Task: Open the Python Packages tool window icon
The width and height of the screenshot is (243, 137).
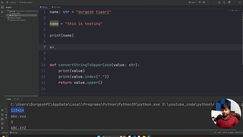Action: (x=2, y=110)
